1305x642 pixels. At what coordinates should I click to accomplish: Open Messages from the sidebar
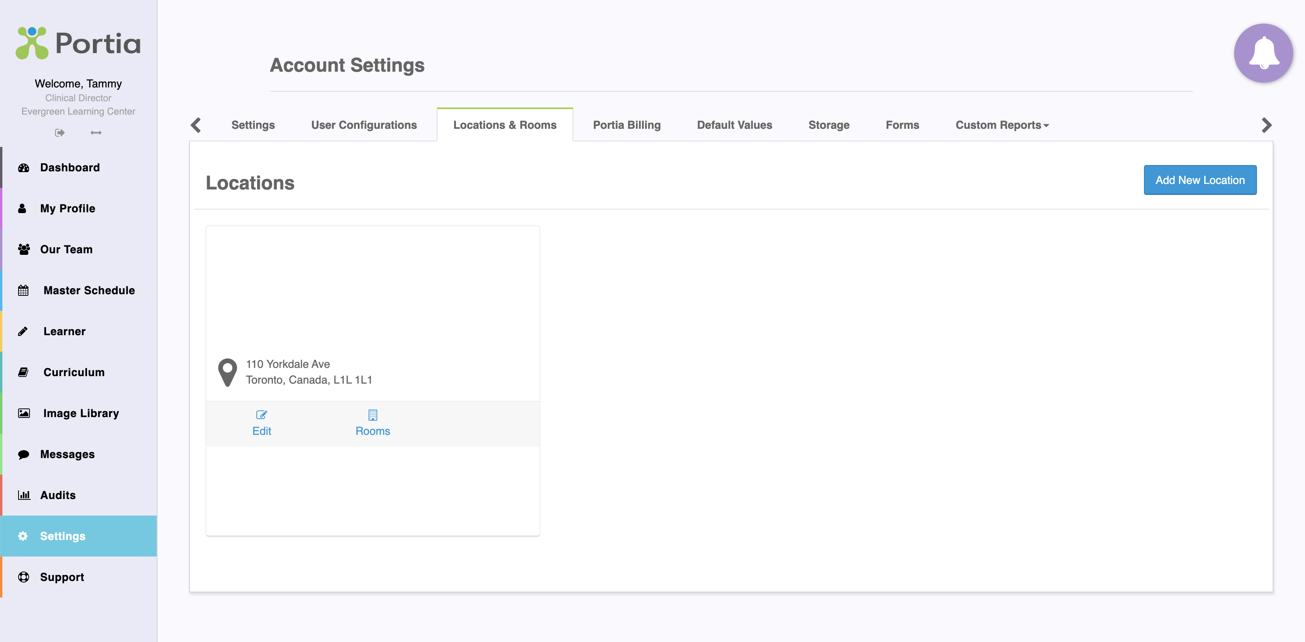[x=67, y=455]
